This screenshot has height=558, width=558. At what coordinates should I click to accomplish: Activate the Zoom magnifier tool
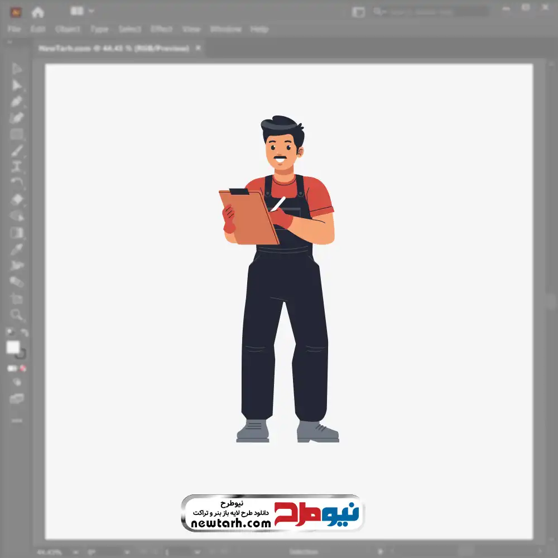coord(17,315)
